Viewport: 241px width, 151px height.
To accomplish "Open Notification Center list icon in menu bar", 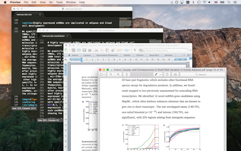I will point(235,2).
